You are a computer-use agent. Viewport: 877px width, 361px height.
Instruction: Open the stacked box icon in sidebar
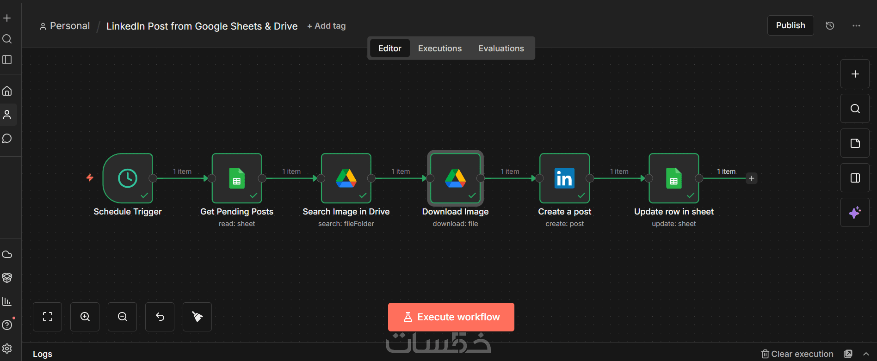tap(7, 277)
